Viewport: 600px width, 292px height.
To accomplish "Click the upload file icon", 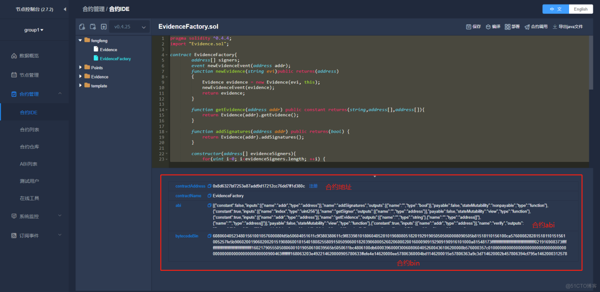I will tap(103, 27).
